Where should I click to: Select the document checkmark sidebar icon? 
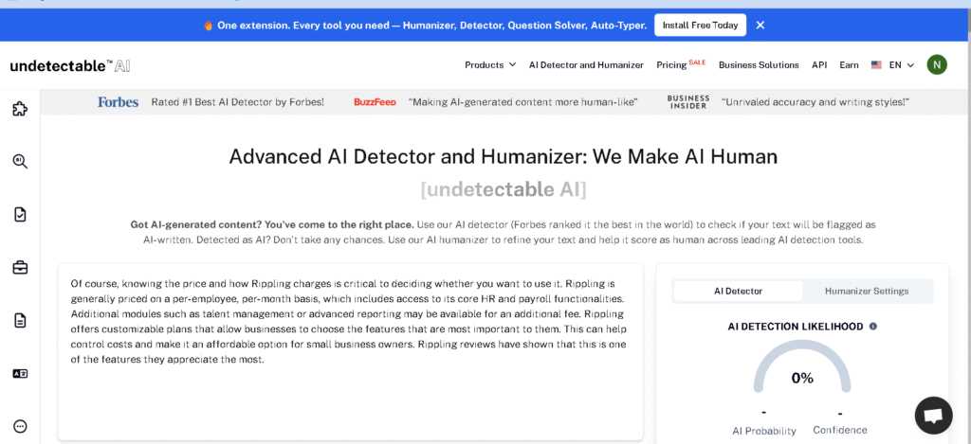pyautogui.click(x=20, y=215)
